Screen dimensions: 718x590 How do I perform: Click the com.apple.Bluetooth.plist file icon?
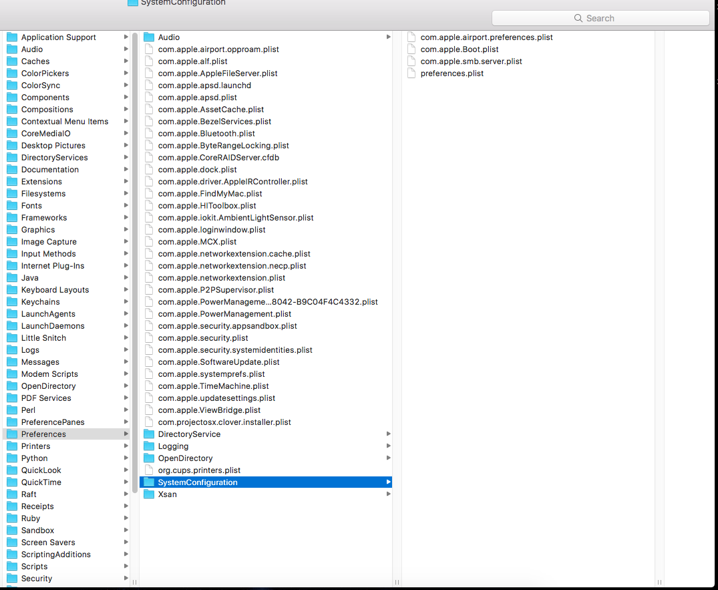point(149,134)
